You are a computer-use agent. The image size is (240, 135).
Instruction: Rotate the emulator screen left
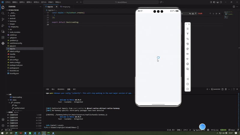pos(187,44)
